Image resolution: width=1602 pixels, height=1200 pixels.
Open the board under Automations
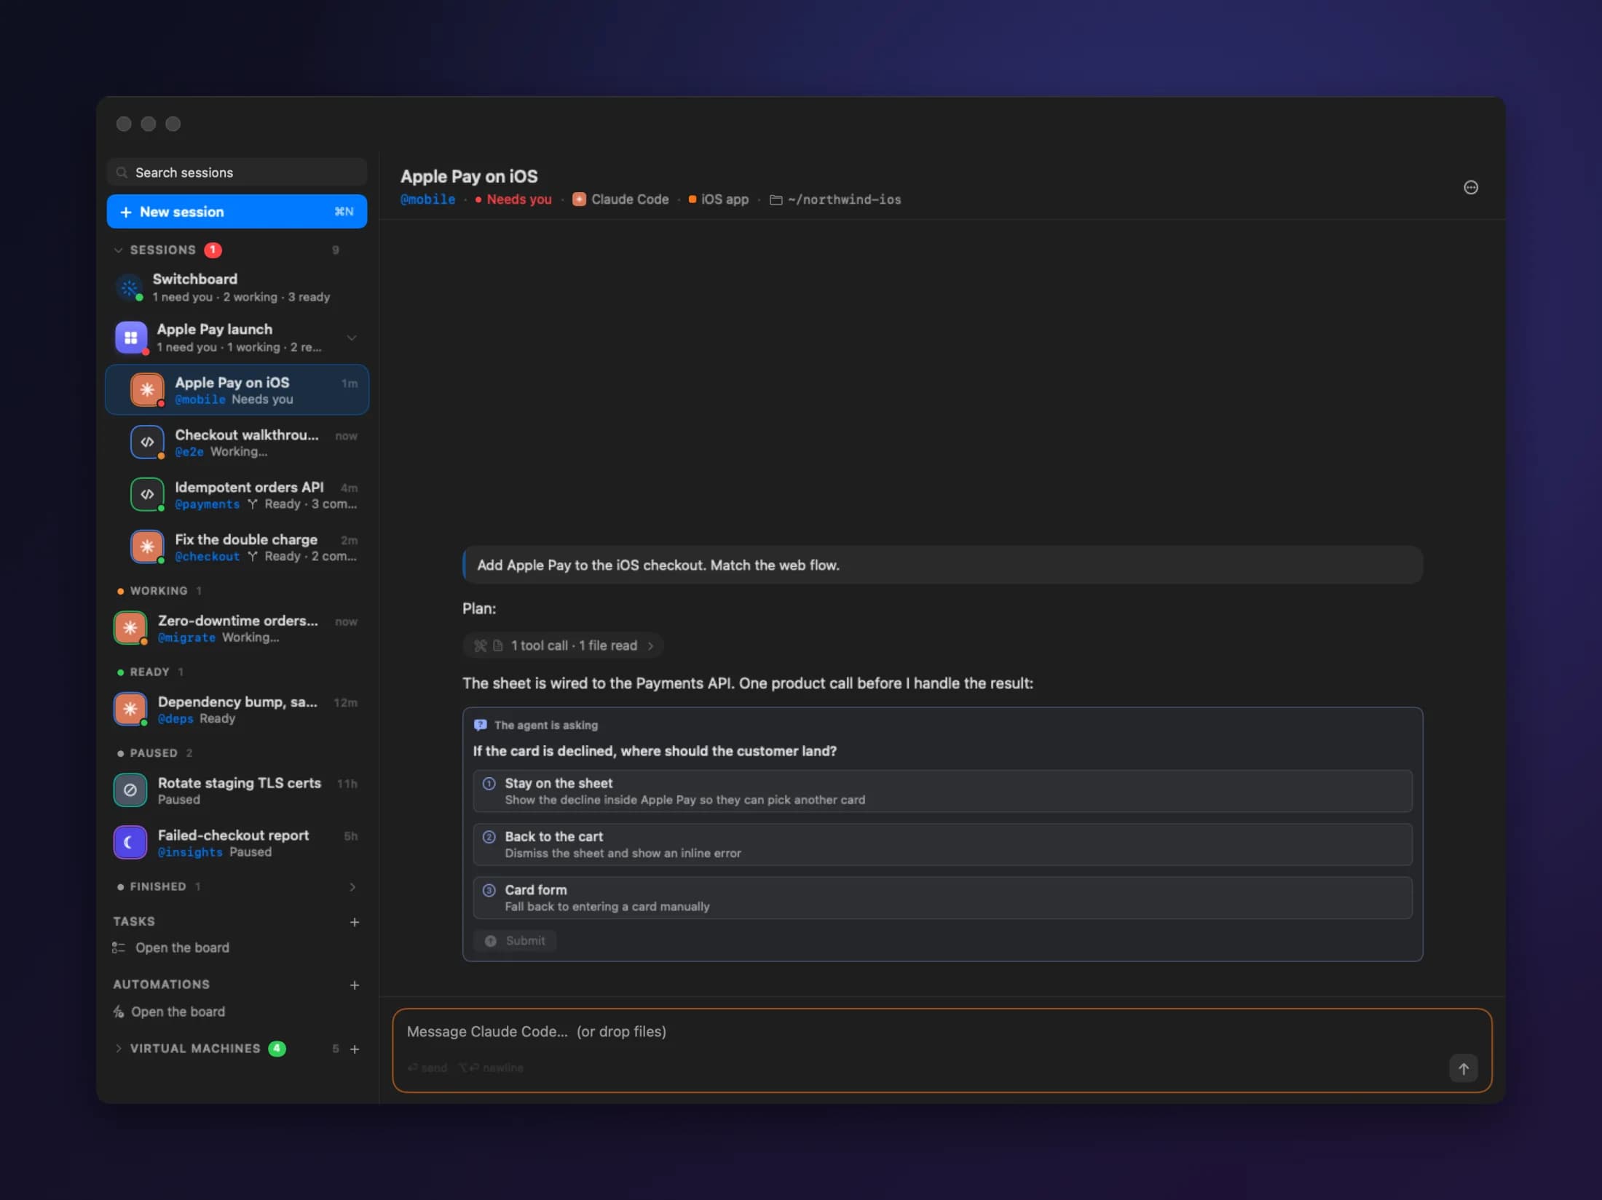click(x=178, y=1012)
